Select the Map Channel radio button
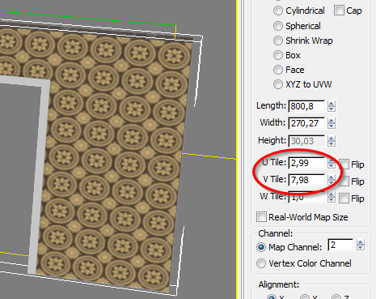This screenshot has height=299, width=376. tap(261, 247)
